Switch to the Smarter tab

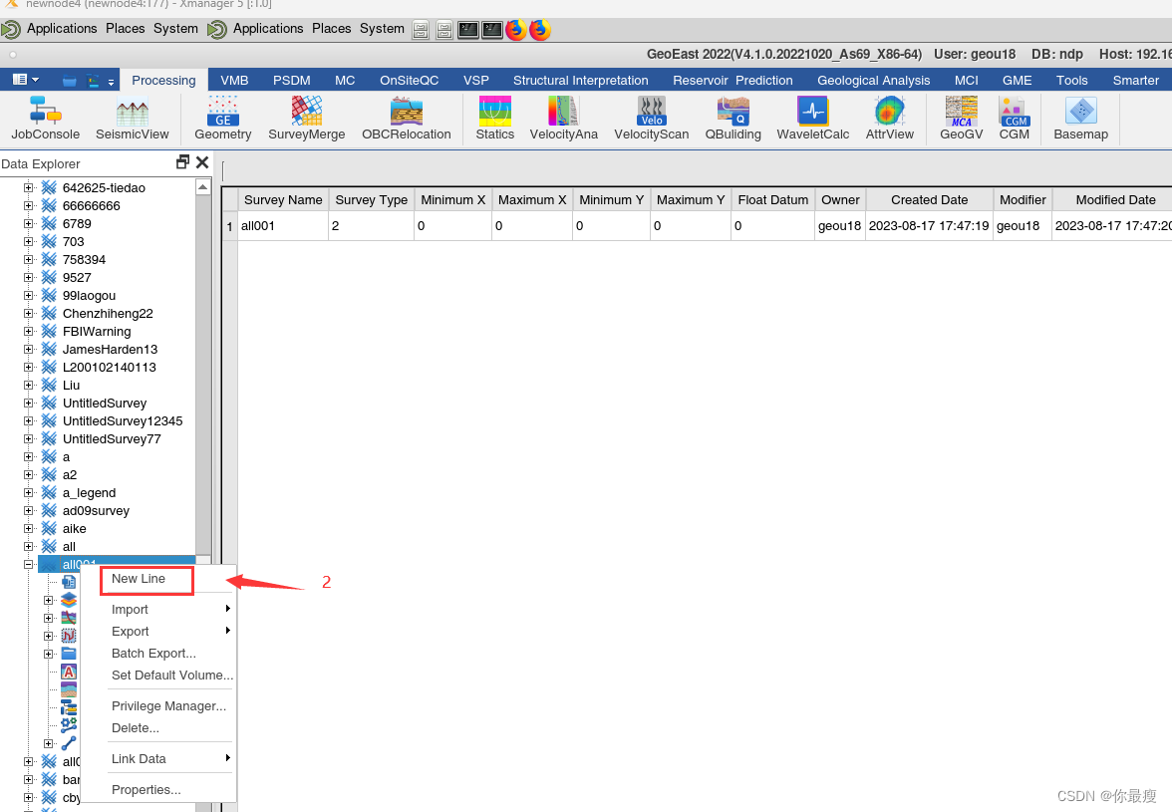pyautogui.click(x=1135, y=80)
